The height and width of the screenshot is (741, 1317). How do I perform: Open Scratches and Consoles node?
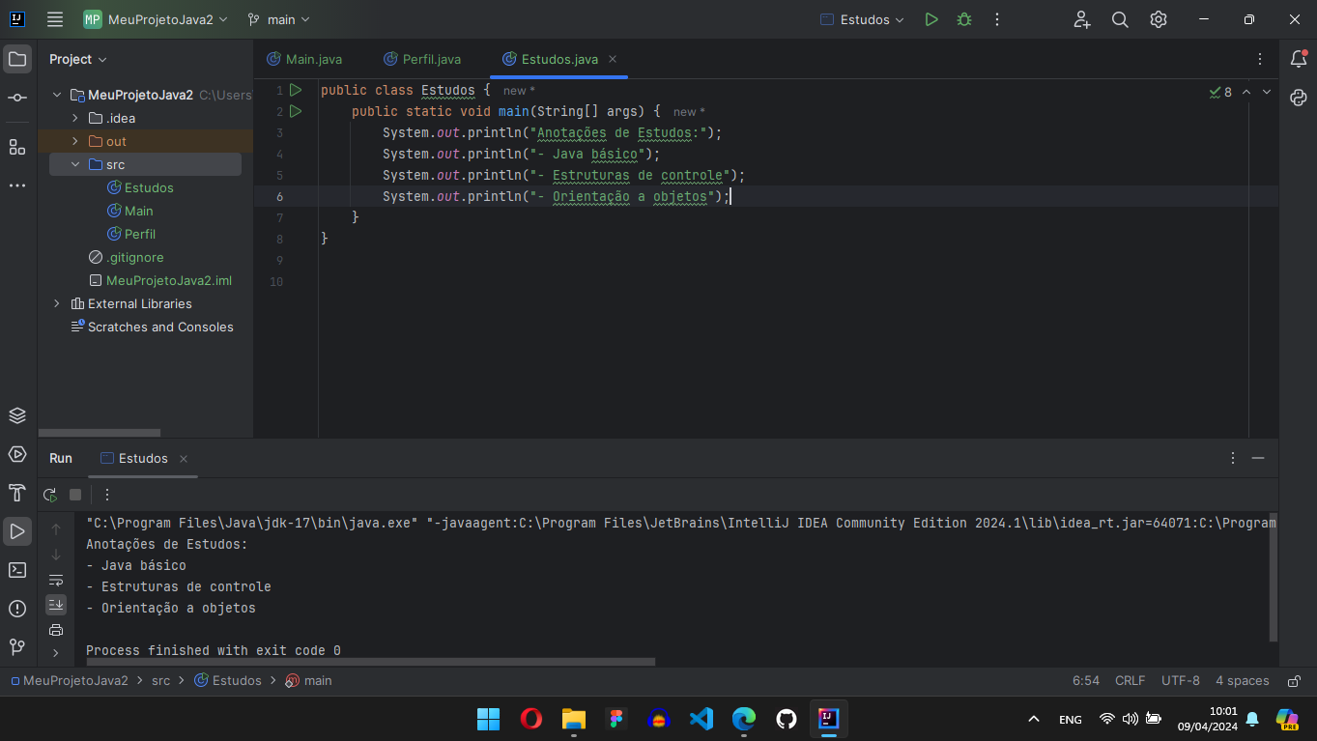[x=152, y=327]
